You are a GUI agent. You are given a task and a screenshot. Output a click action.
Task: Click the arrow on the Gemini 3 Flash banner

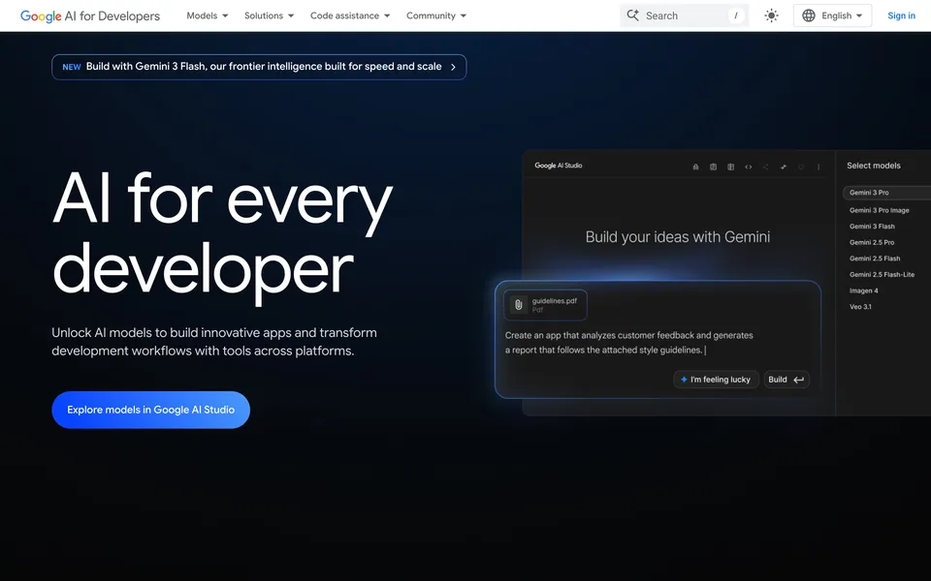452,67
